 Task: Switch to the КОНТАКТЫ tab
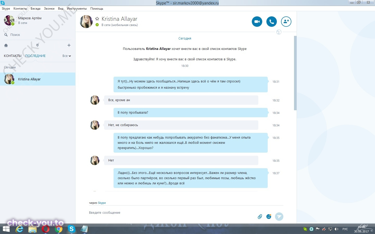click(12, 56)
